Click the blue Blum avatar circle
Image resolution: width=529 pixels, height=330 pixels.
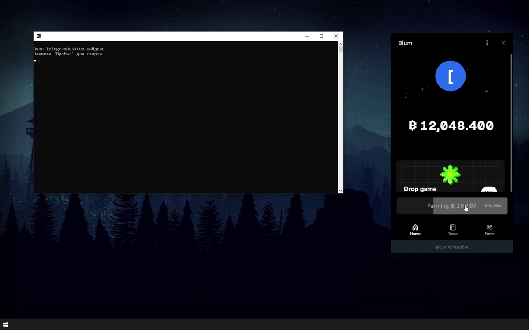click(x=451, y=76)
